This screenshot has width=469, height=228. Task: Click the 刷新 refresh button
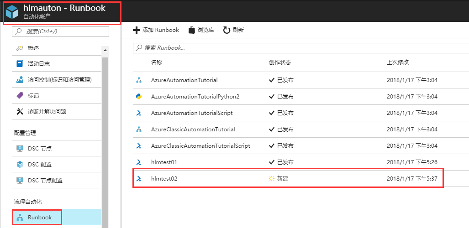point(234,30)
